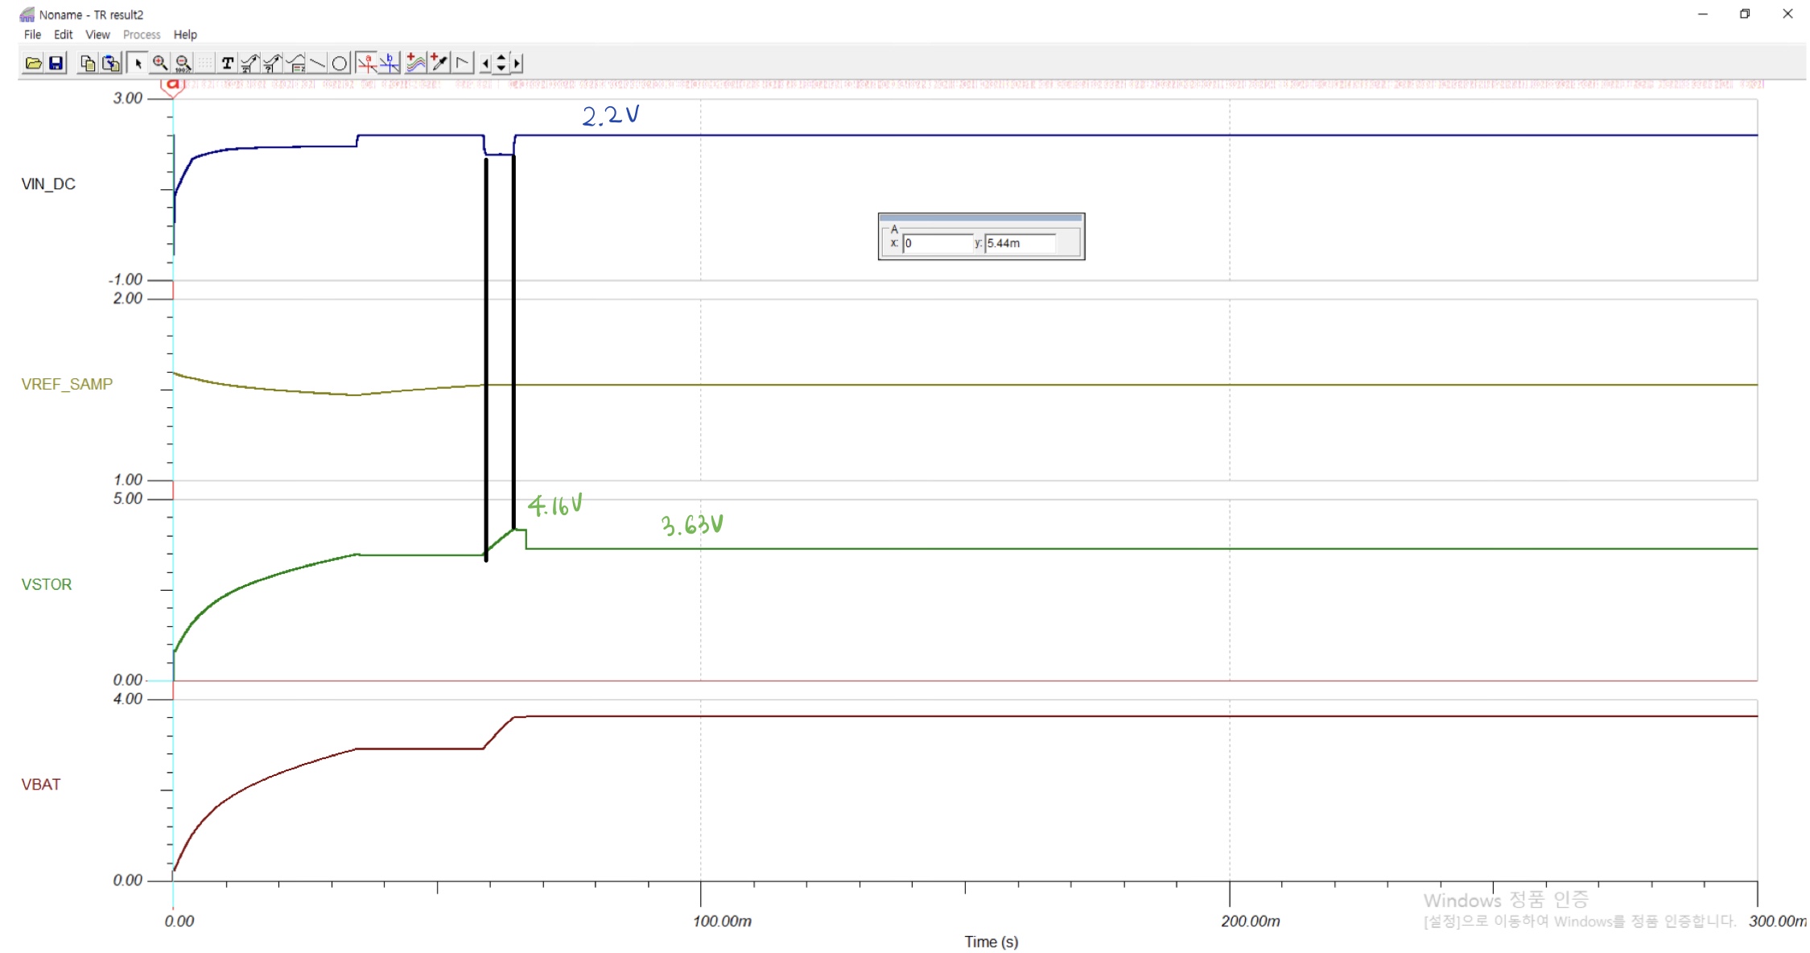Click the zoom out 100% magnifier
The image size is (1810, 953).
click(183, 63)
